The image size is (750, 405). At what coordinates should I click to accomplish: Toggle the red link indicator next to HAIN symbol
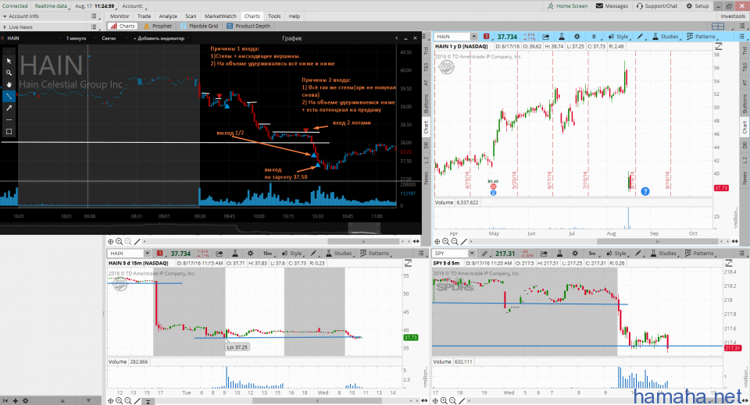[x=486, y=37]
